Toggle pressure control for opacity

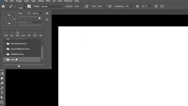(x=87, y=6)
